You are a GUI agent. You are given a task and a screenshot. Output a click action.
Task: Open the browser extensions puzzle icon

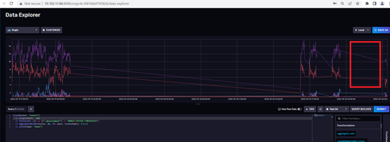[x=367, y=4]
